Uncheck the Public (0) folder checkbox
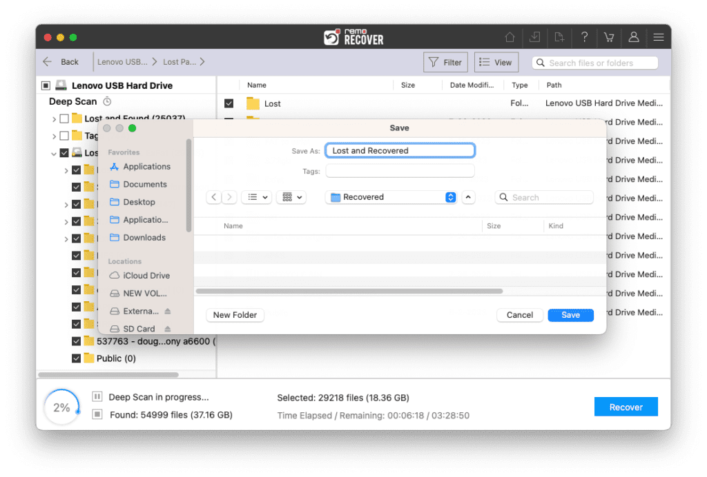Image resolution: width=707 pixels, height=477 pixels. pos(76,358)
